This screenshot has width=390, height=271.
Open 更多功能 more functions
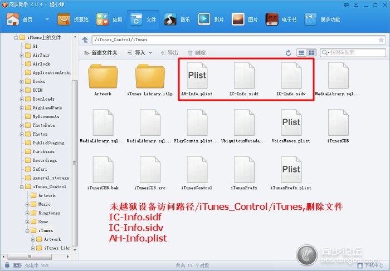(x=322, y=19)
